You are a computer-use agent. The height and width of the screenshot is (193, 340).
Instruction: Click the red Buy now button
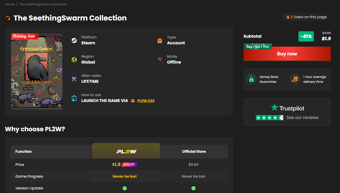287,54
